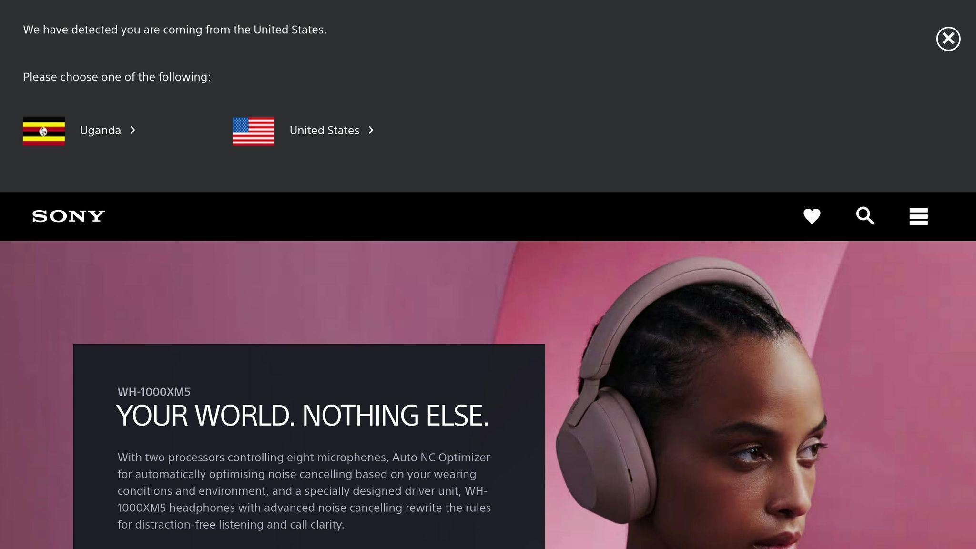Open the hamburger navigation menu
The height and width of the screenshot is (549, 976).
click(918, 216)
